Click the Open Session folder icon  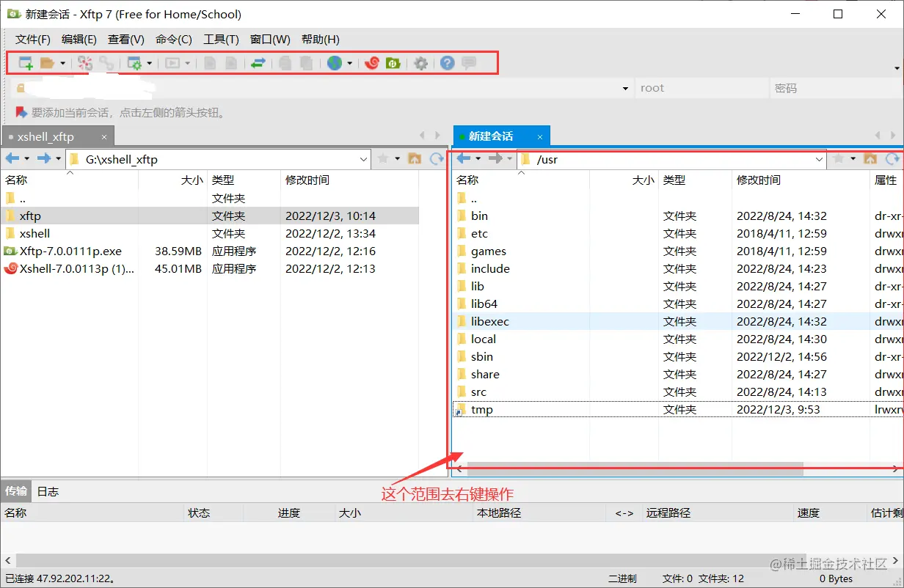click(x=48, y=63)
